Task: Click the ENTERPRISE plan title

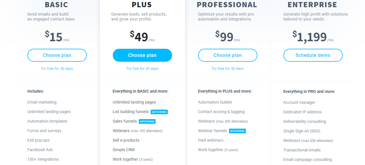Action: (312, 5)
